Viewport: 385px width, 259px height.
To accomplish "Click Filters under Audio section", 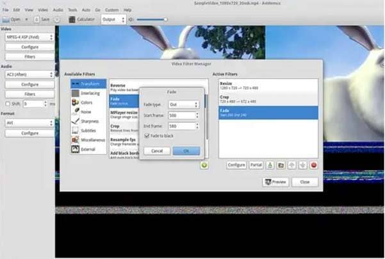I will point(29,94).
